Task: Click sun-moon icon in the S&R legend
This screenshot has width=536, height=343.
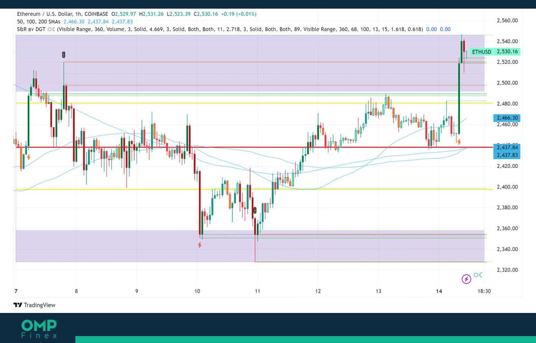Action: pyautogui.click(x=51, y=29)
